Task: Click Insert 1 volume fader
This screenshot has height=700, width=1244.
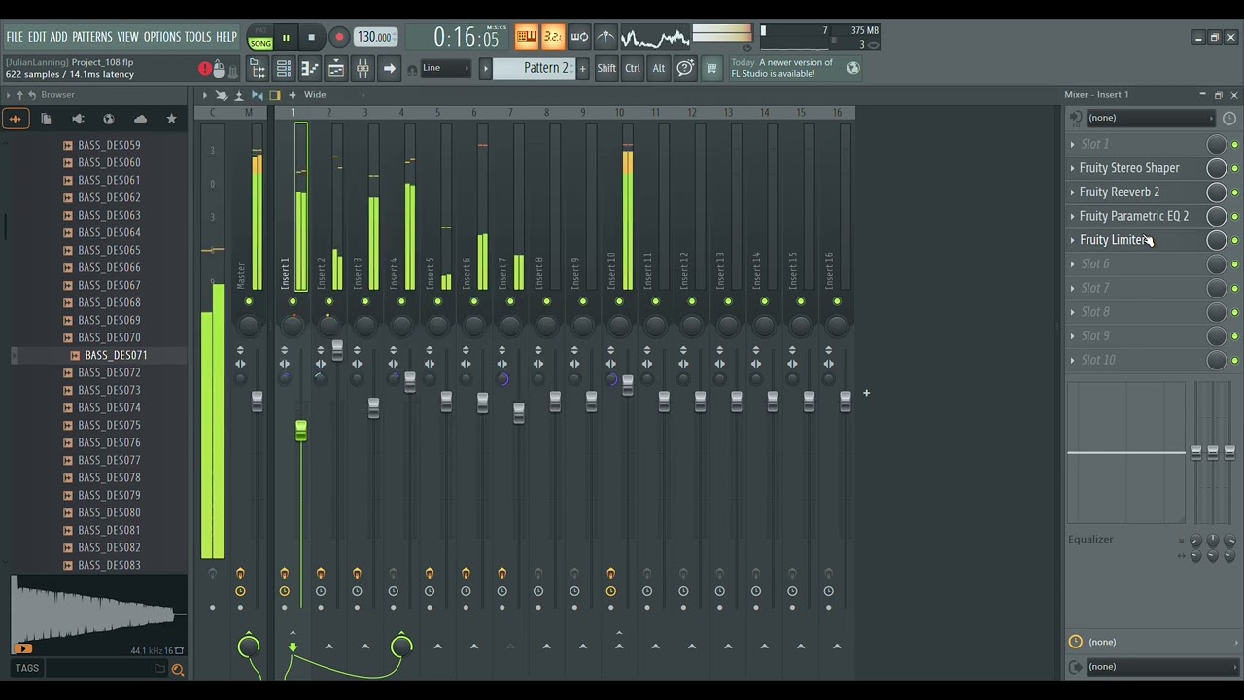Action: [x=301, y=430]
